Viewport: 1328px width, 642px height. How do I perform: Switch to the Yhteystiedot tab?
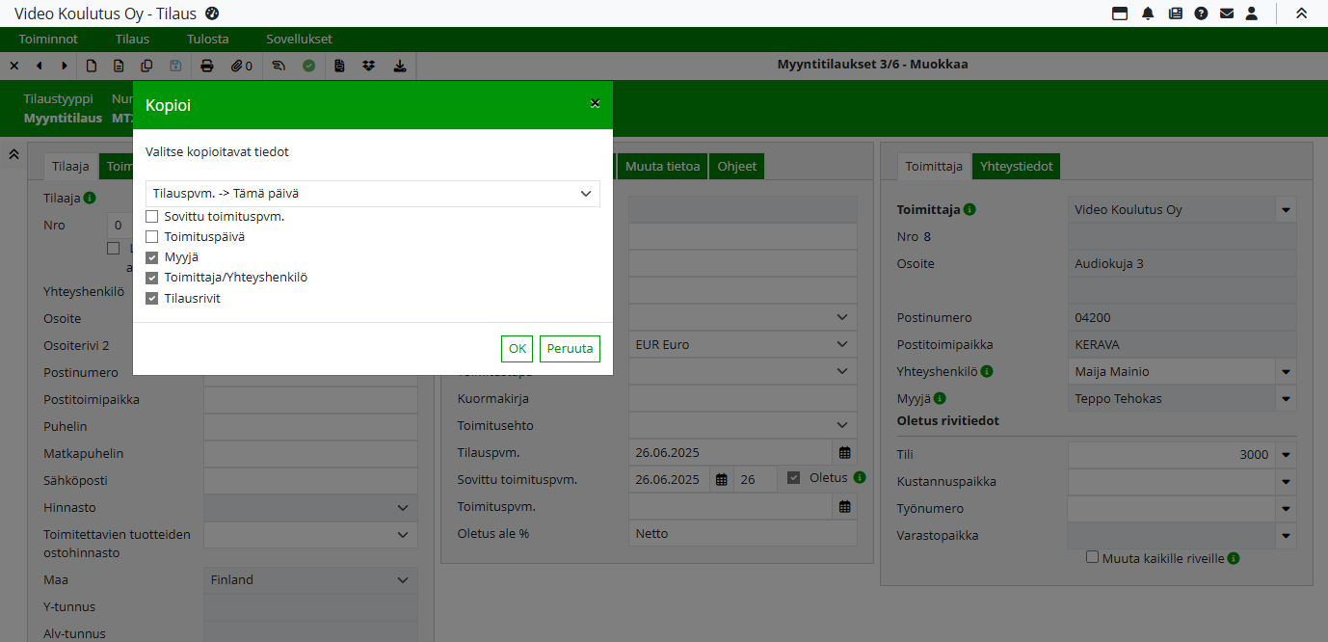[x=1016, y=167]
